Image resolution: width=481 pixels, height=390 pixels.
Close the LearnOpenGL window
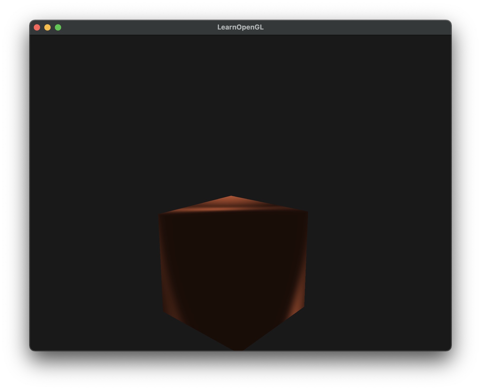click(37, 27)
